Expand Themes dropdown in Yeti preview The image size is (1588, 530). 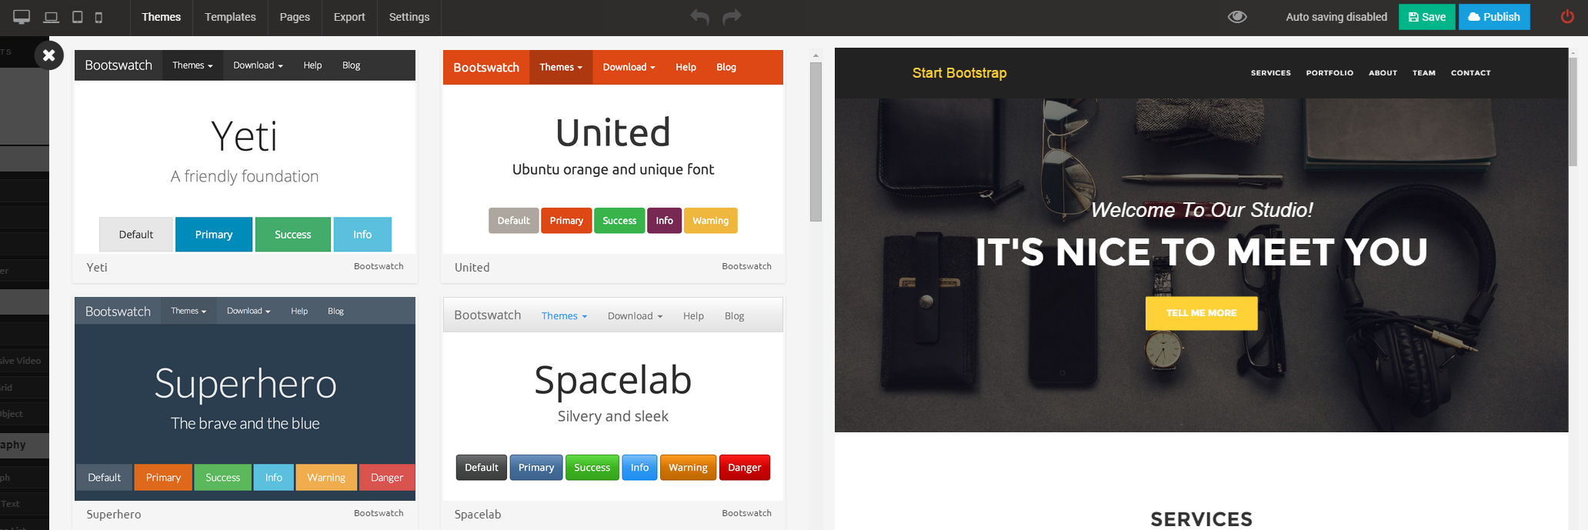click(x=192, y=65)
